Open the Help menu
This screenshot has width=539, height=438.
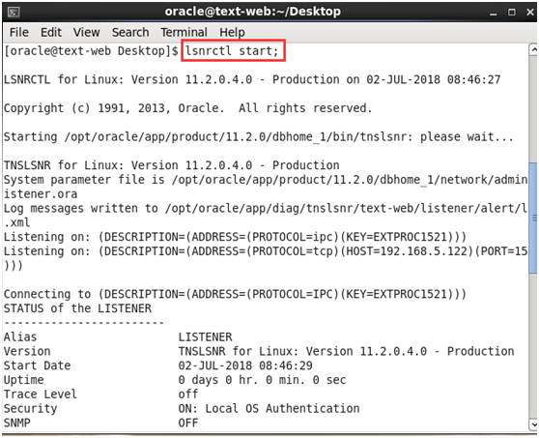[x=232, y=32]
